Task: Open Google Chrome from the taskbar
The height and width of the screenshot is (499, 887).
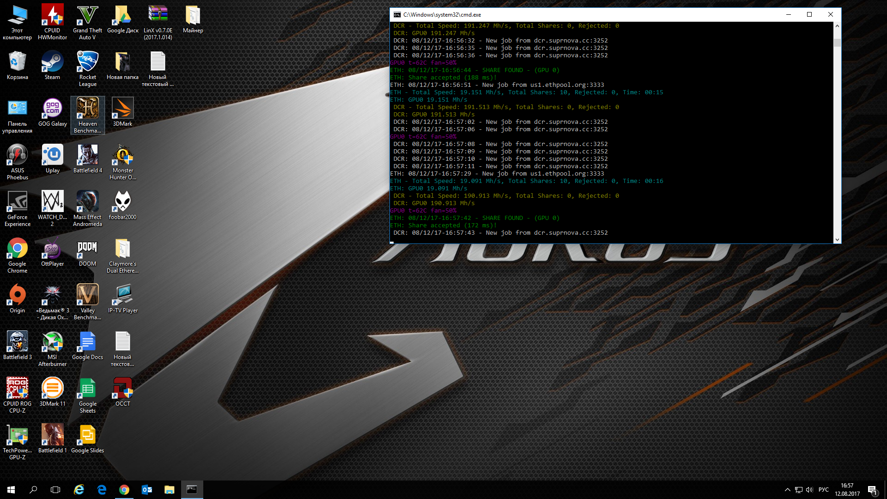Action: (124, 490)
